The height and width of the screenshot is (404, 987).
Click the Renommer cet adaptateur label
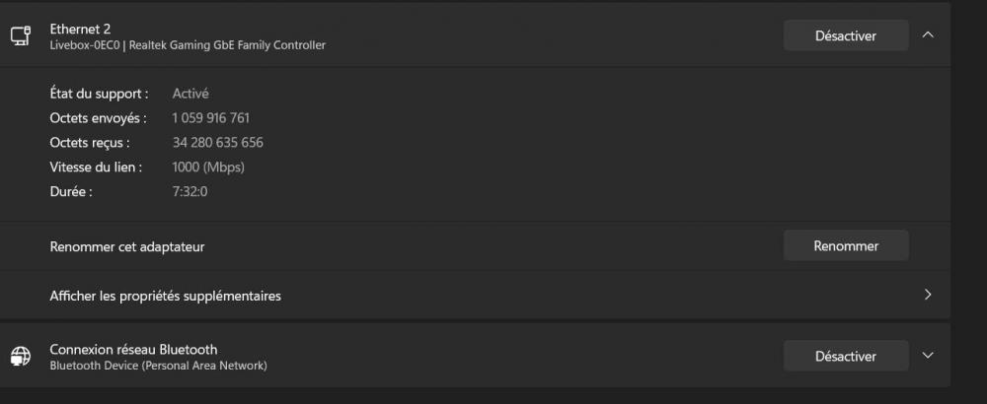(127, 247)
